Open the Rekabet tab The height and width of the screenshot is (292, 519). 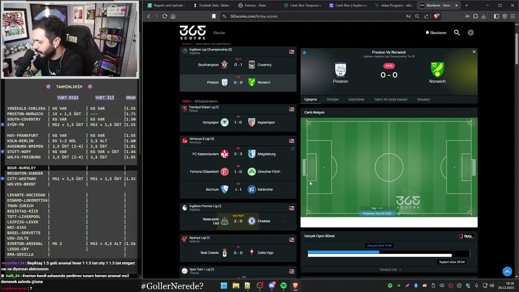pos(423,99)
